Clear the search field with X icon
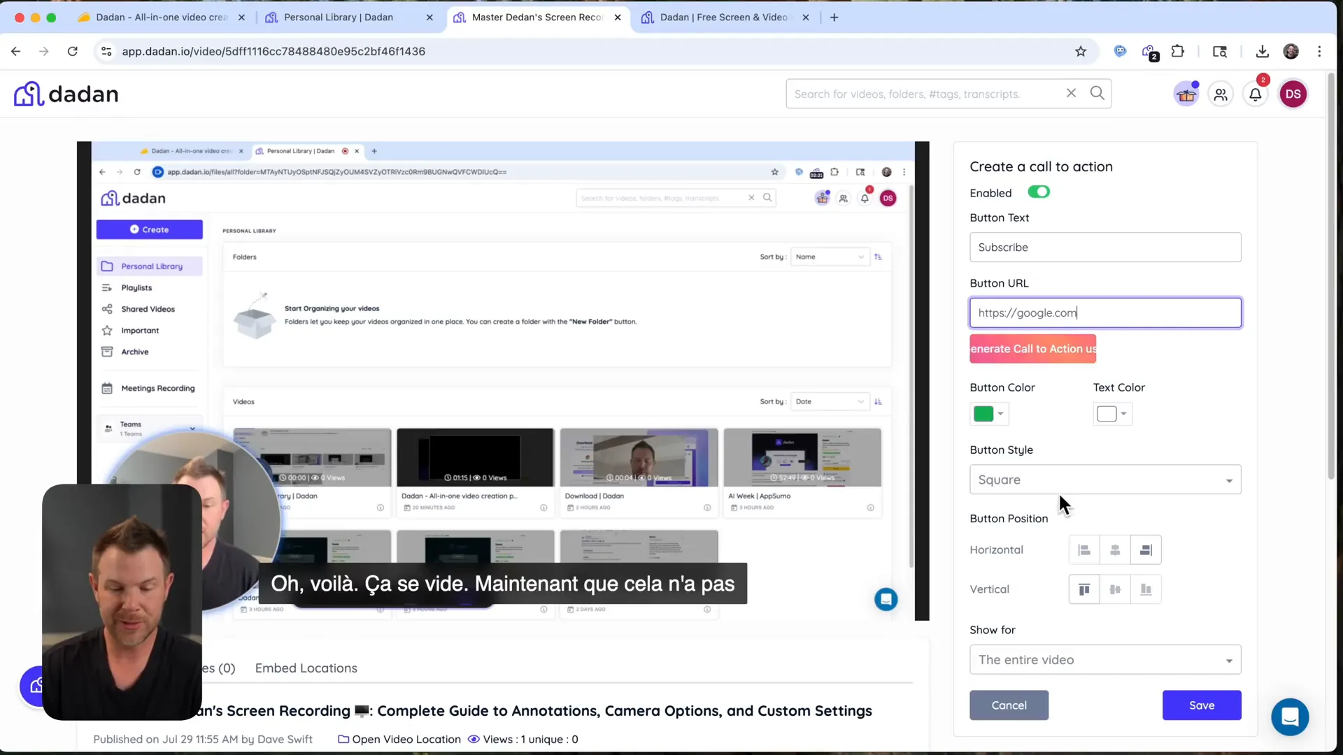This screenshot has height=755, width=1343. [x=1071, y=93]
